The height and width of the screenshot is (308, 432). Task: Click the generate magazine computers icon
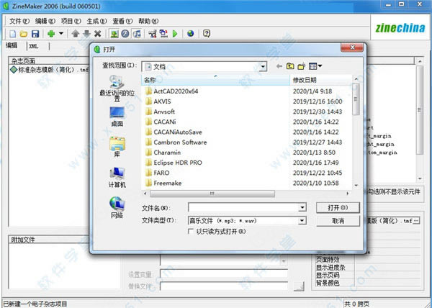pos(163,34)
